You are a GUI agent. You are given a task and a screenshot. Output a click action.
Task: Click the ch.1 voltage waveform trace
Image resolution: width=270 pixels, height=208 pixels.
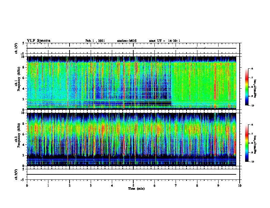click(132, 48)
